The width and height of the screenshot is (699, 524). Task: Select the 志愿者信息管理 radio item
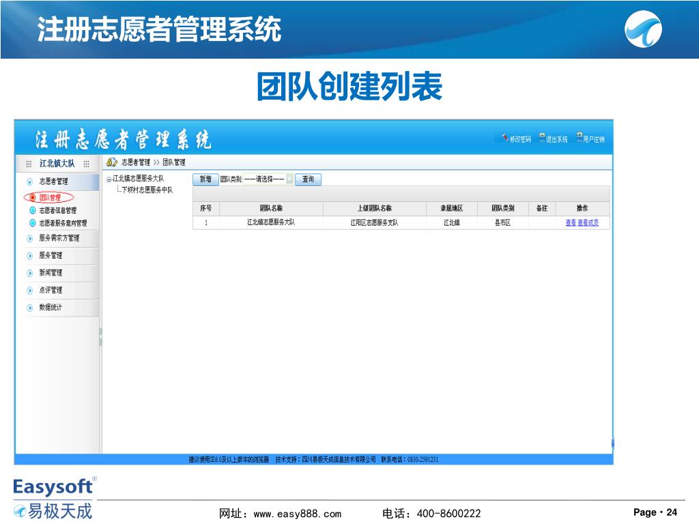point(33,211)
